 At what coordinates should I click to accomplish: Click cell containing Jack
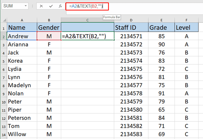point(22,52)
